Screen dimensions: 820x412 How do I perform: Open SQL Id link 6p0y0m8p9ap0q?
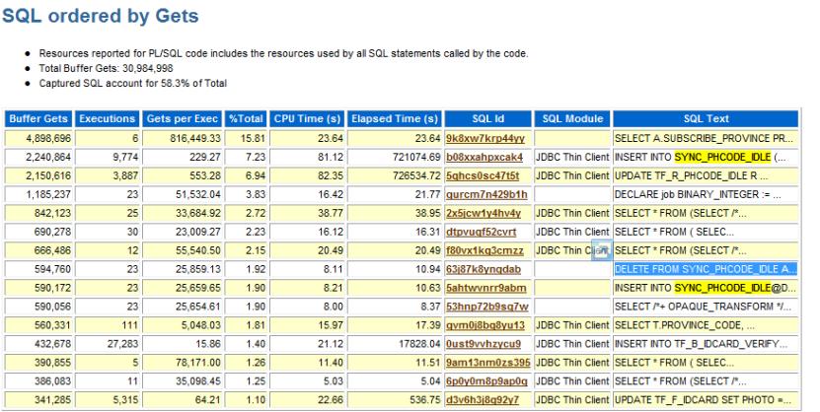(486, 381)
